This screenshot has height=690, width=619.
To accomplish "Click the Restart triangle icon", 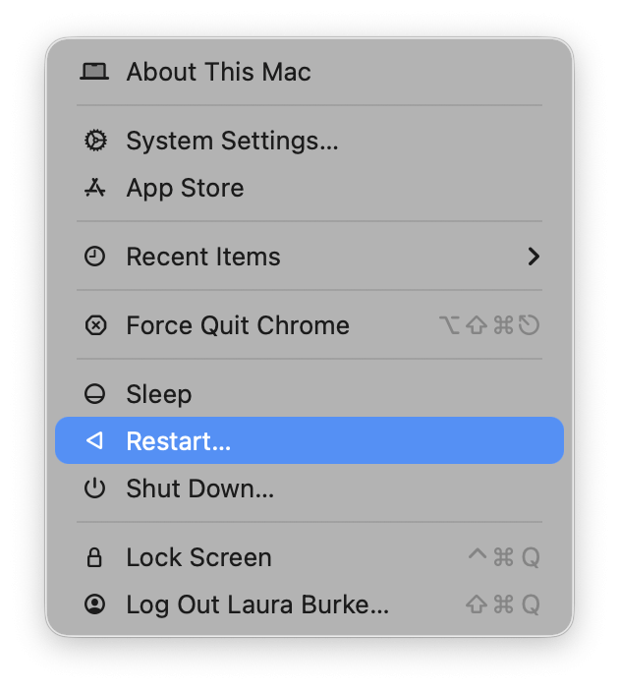I will (x=94, y=441).
